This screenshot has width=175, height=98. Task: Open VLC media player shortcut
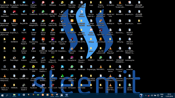[x=72, y=50]
